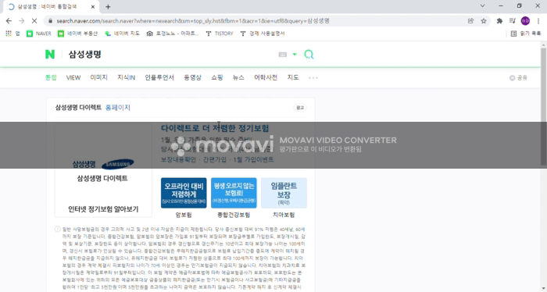The width and height of the screenshot is (547, 292).
Task: Switch to the 뉴스 tab
Action: point(238,77)
